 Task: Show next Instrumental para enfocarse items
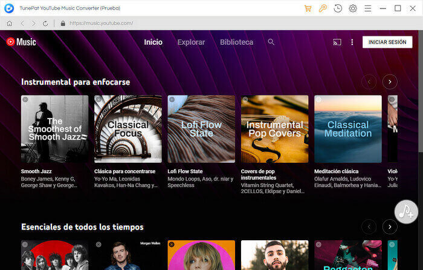(390, 82)
